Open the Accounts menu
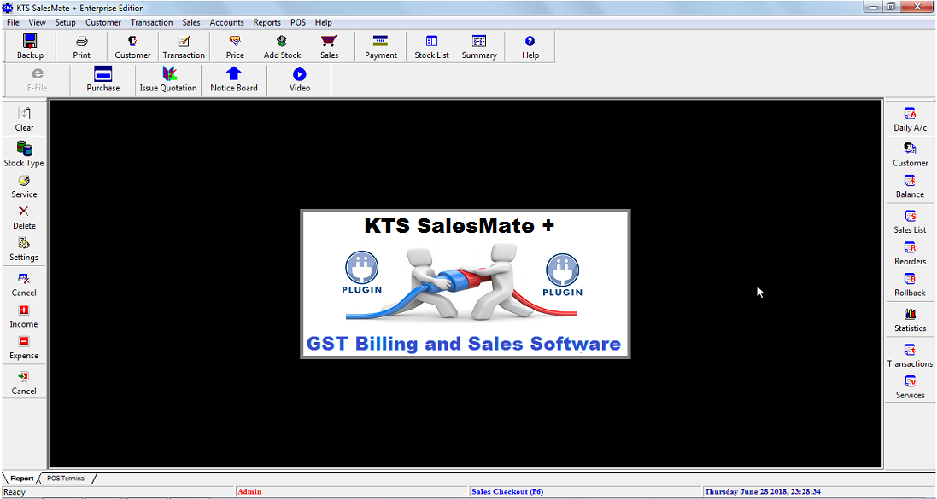The image size is (937, 499). coord(227,22)
